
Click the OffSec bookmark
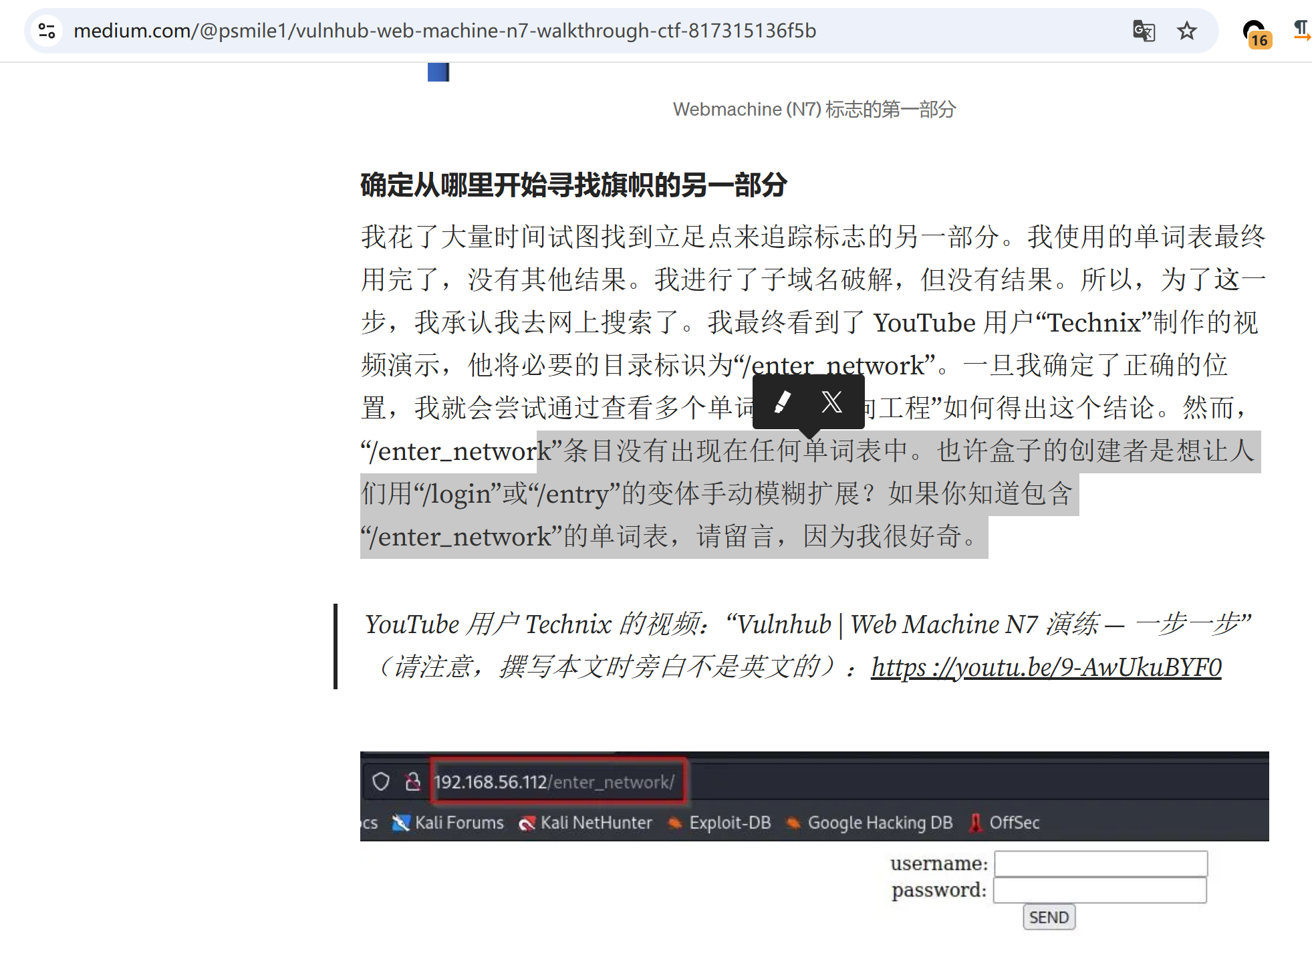(1005, 823)
